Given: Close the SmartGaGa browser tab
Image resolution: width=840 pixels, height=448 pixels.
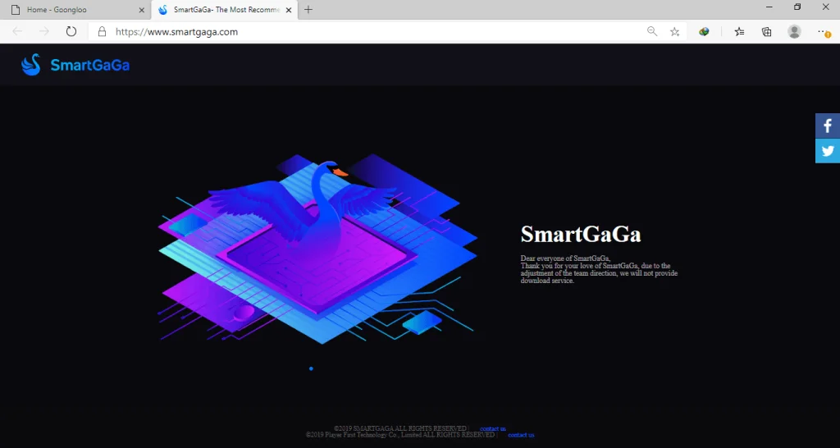Looking at the screenshot, I should pyautogui.click(x=288, y=10).
